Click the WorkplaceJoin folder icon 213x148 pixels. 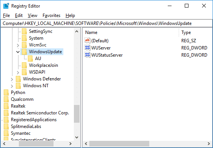click(24, 65)
